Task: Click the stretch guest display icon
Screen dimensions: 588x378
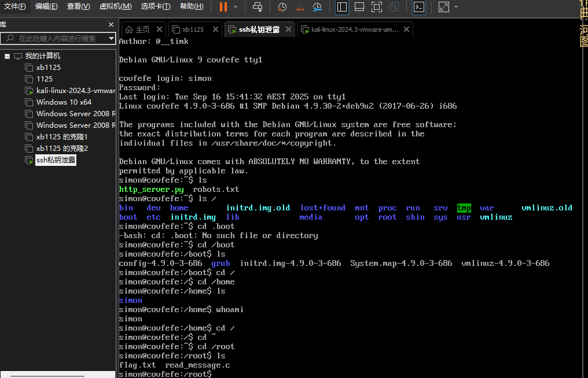Action: [443, 7]
